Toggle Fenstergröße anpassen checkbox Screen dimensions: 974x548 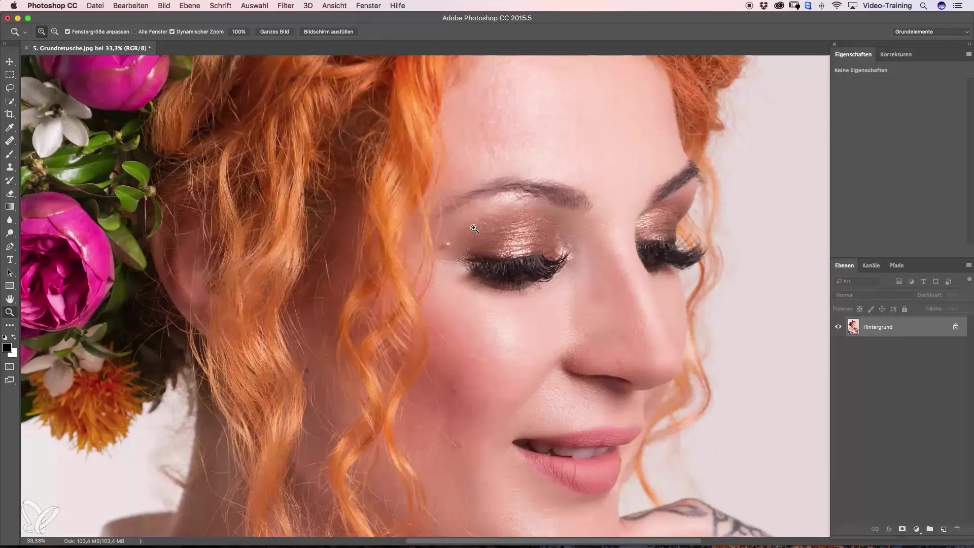coord(67,31)
